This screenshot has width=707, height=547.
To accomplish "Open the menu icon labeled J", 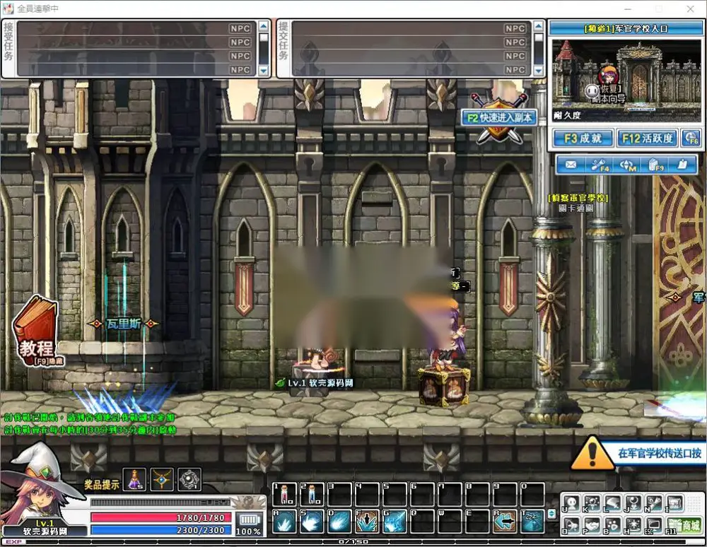I will (633, 504).
